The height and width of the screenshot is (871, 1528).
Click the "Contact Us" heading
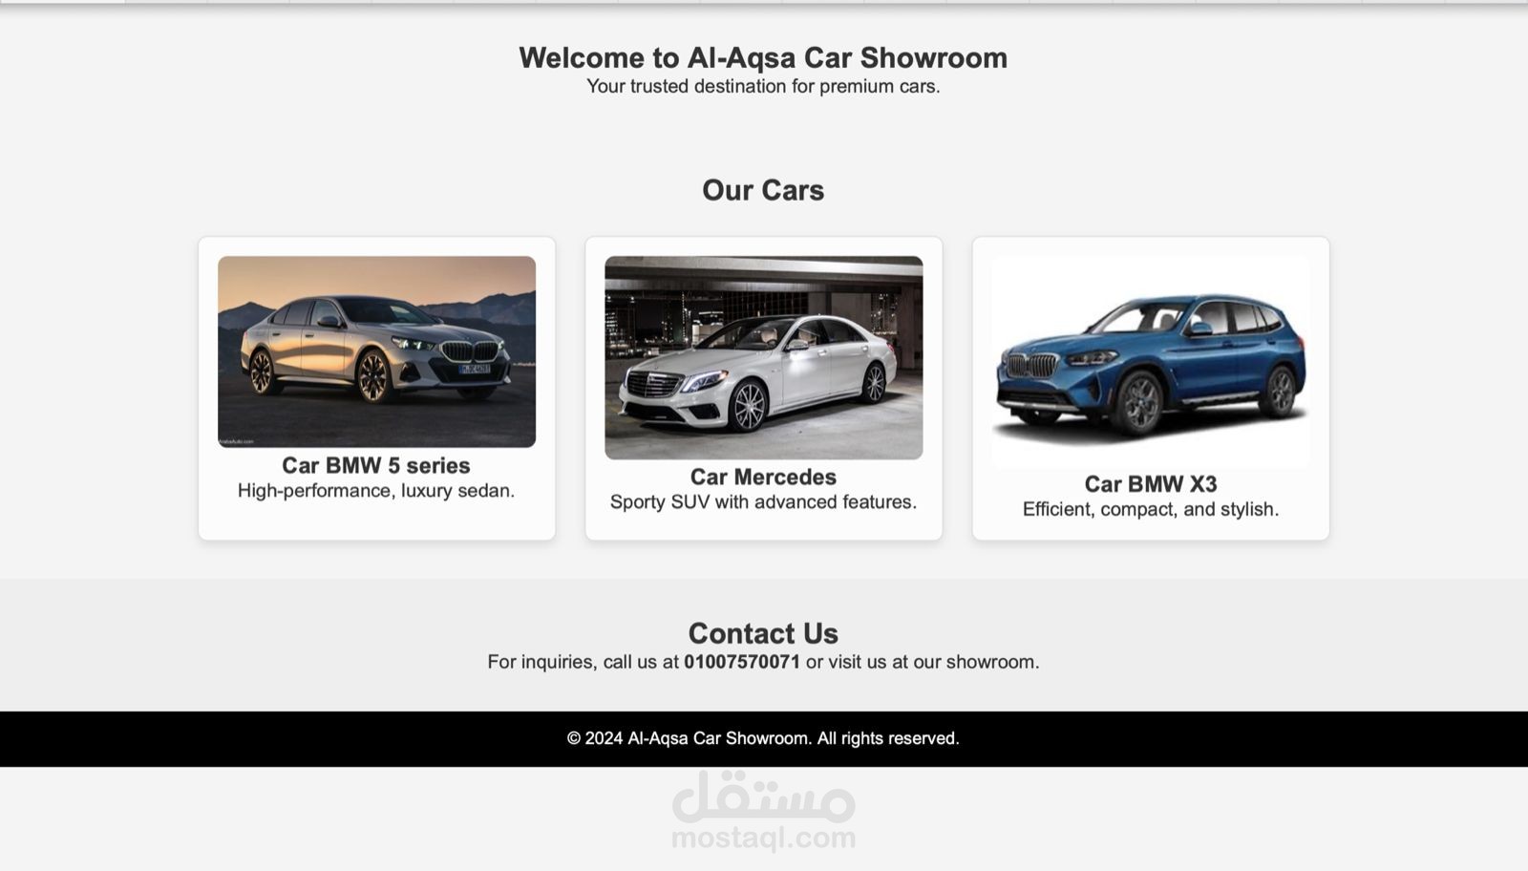[763, 633]
